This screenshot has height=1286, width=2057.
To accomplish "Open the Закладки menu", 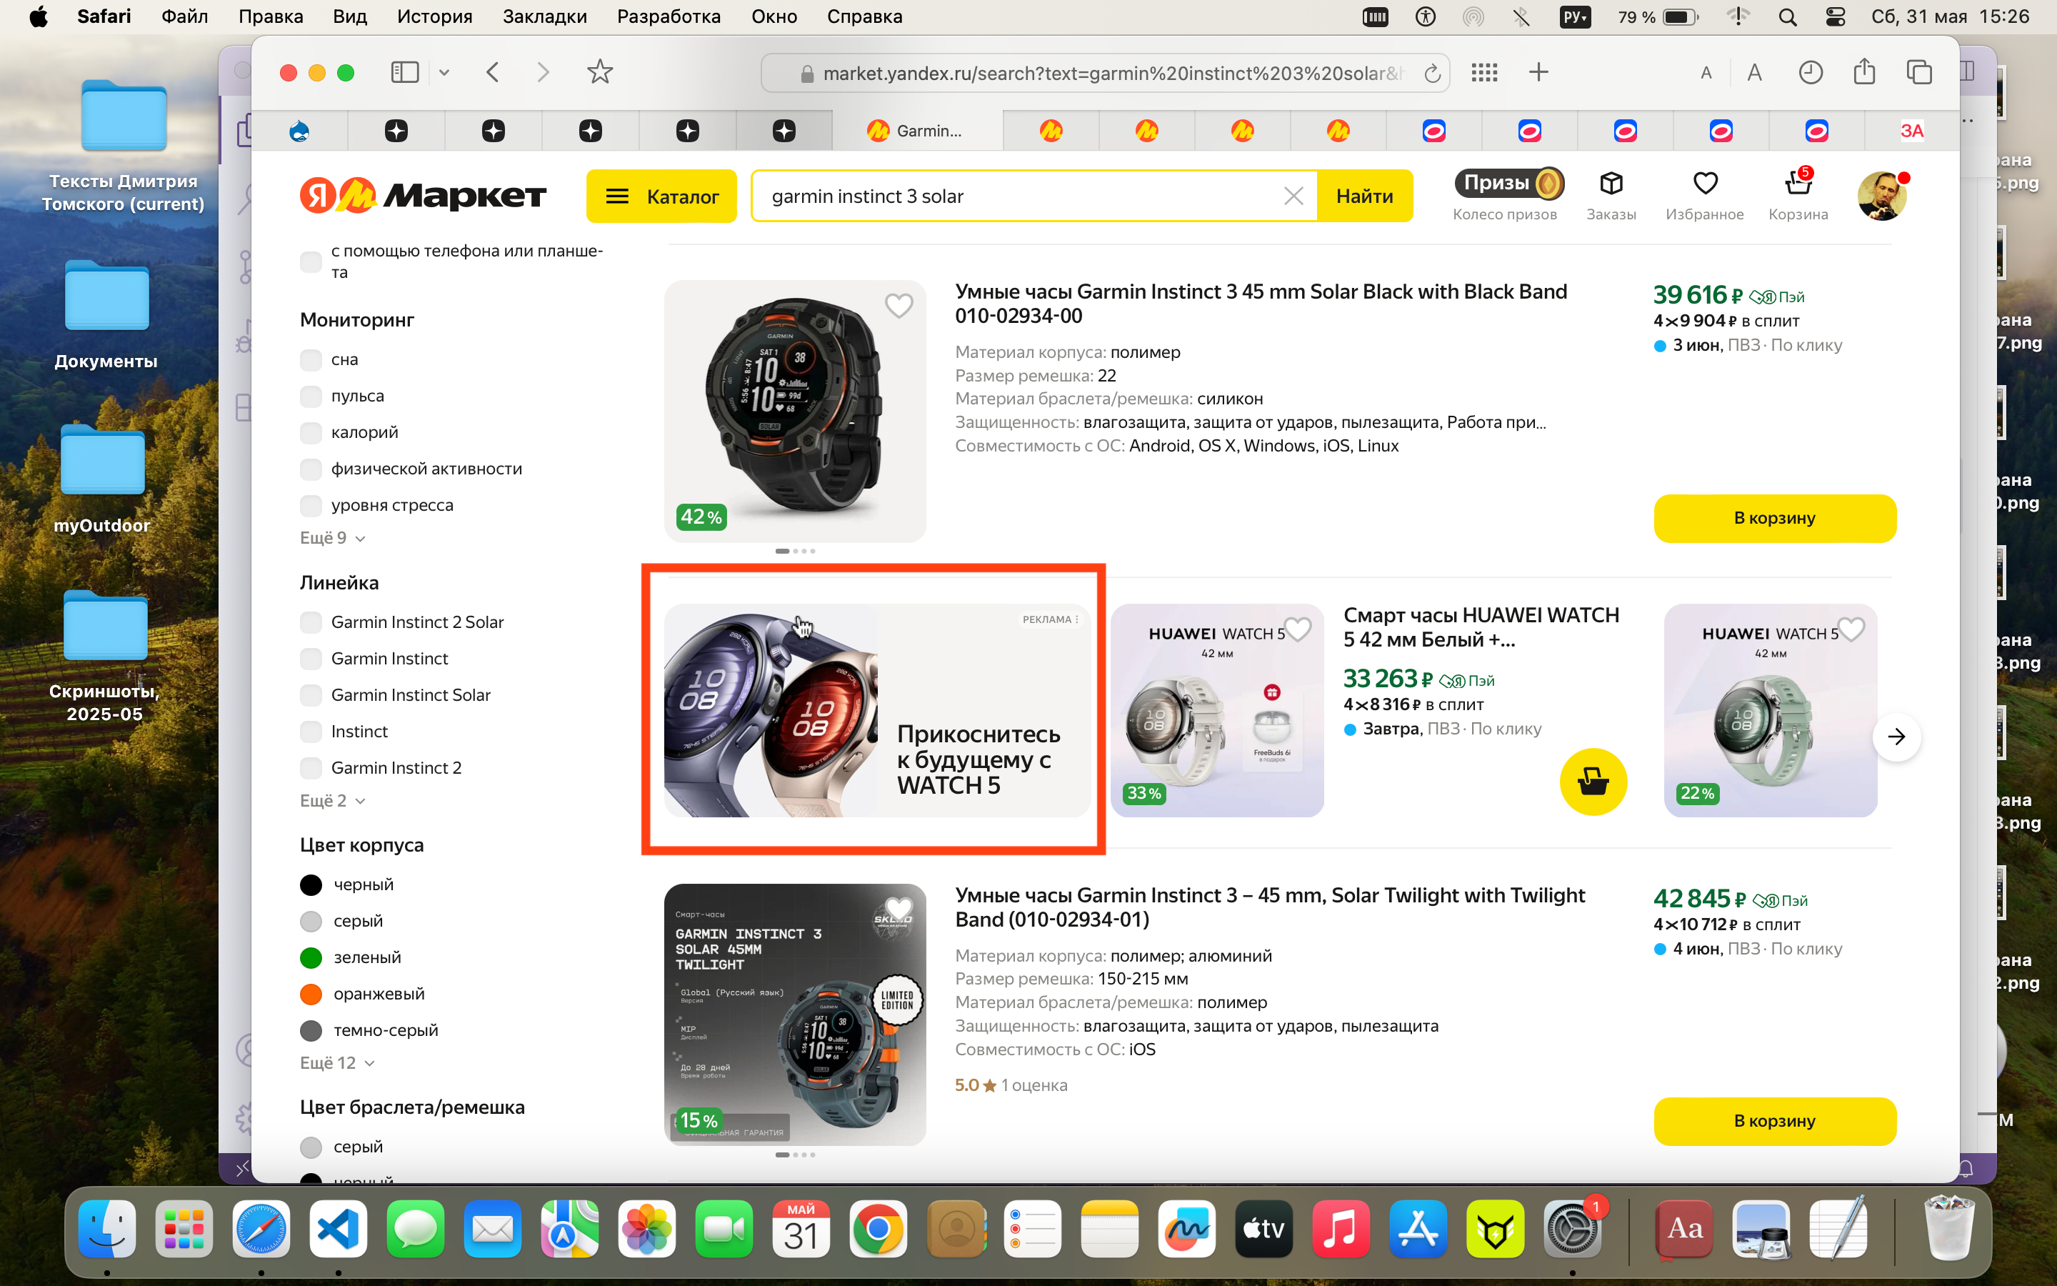I will 544,16.
